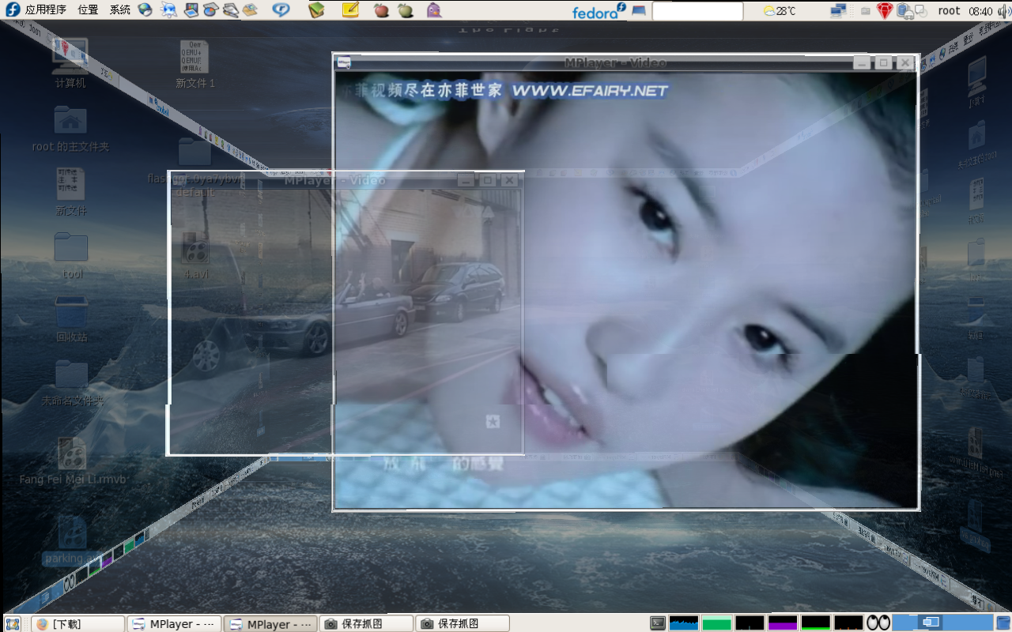Select the 4.avi video file icon
Image resolution: width=1012 pixels, height=632 pixels.
click(194, 256)
